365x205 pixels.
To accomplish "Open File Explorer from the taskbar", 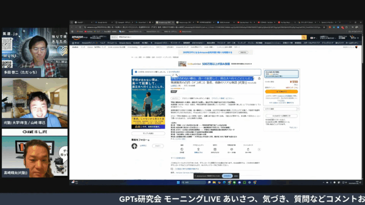I will pos(214,182).
